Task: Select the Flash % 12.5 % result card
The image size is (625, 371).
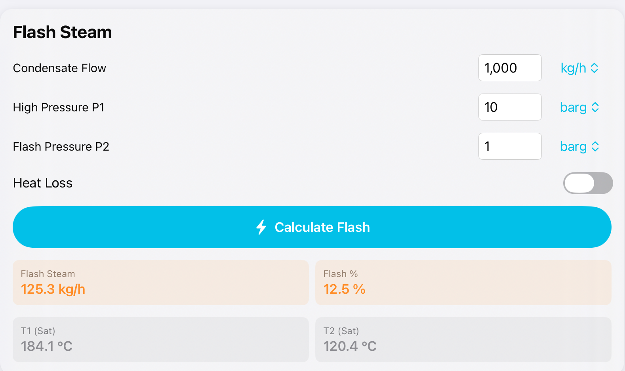Action: [x=463, y=283]
